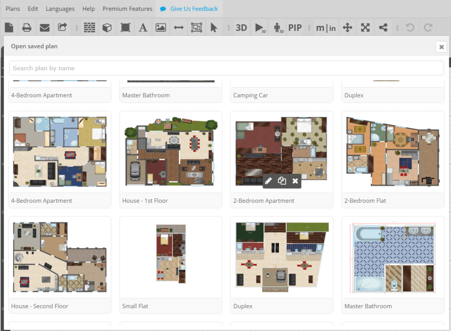451x331 pixels.
Task: Open the Small Flat thumbnail
Action: (171, 254)
